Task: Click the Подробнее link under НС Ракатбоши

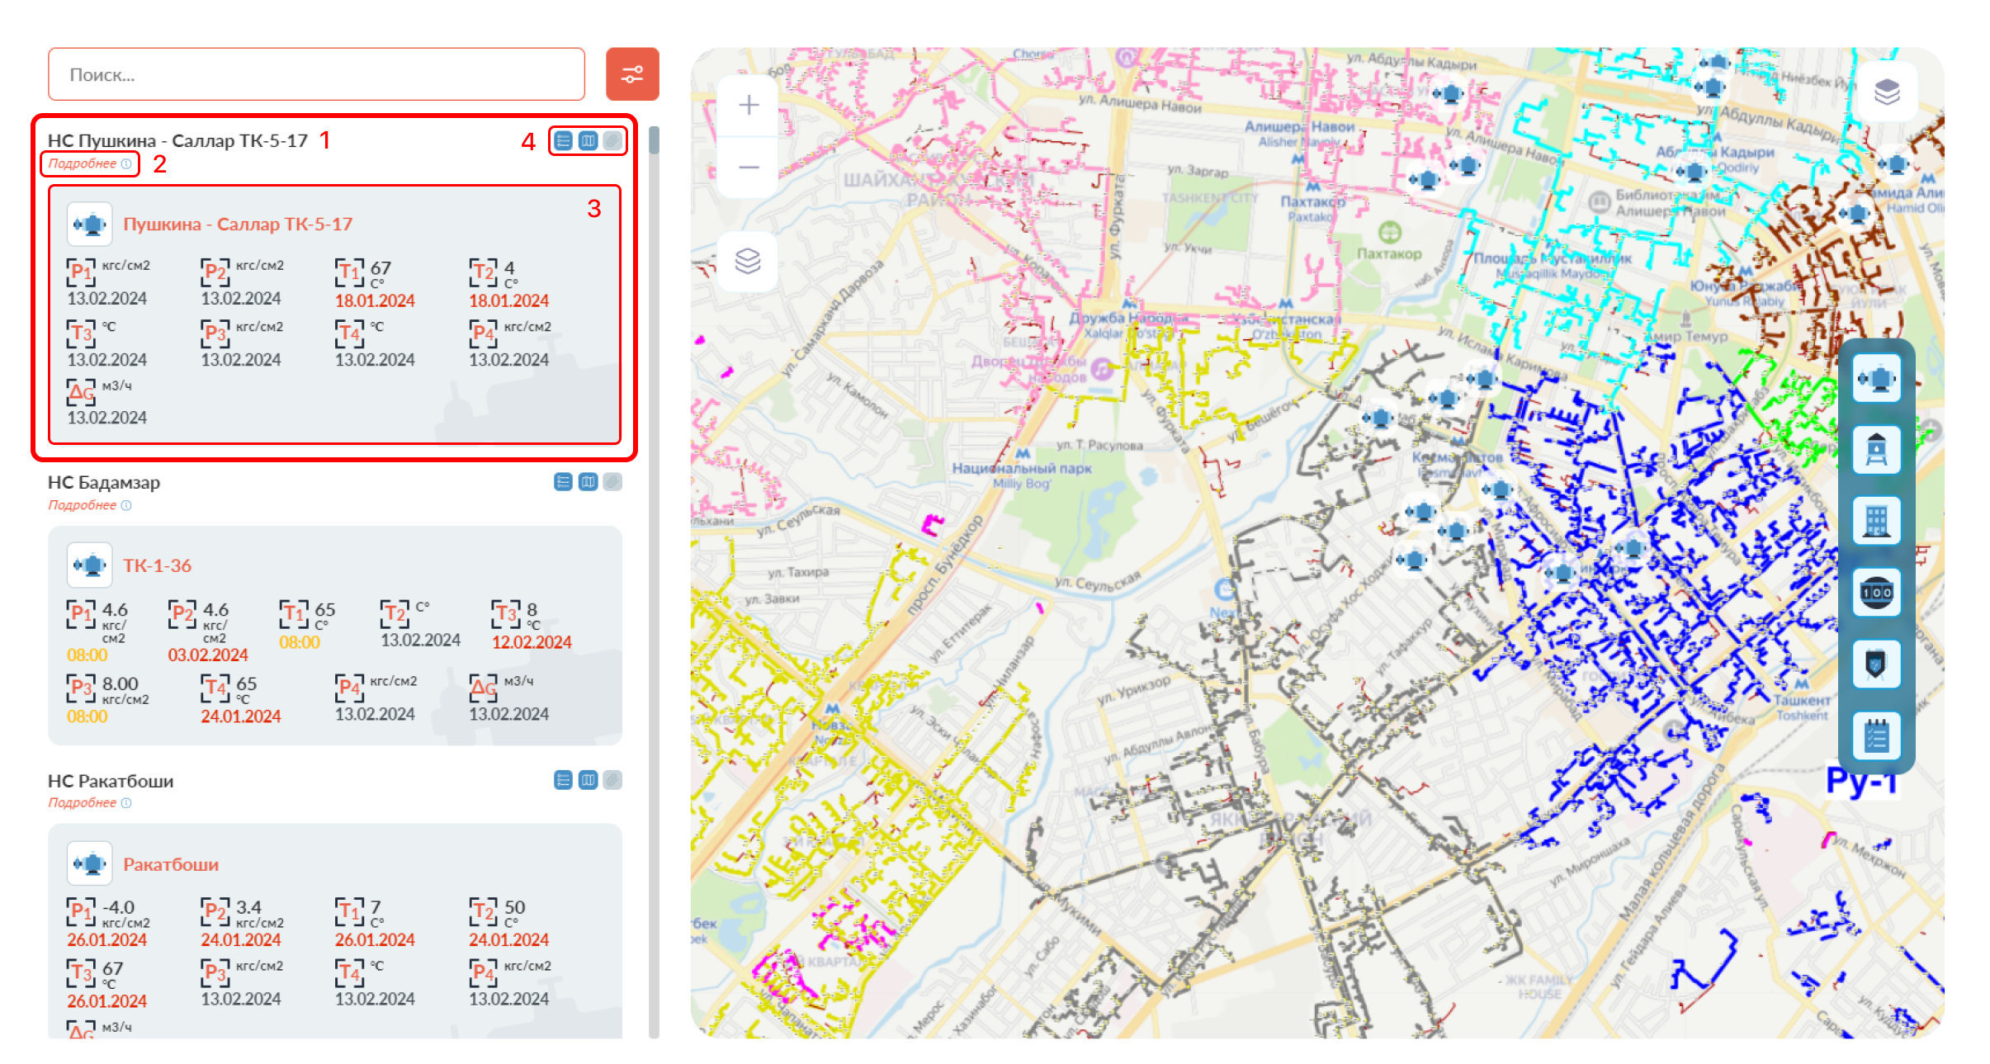Action: (81, 802)
